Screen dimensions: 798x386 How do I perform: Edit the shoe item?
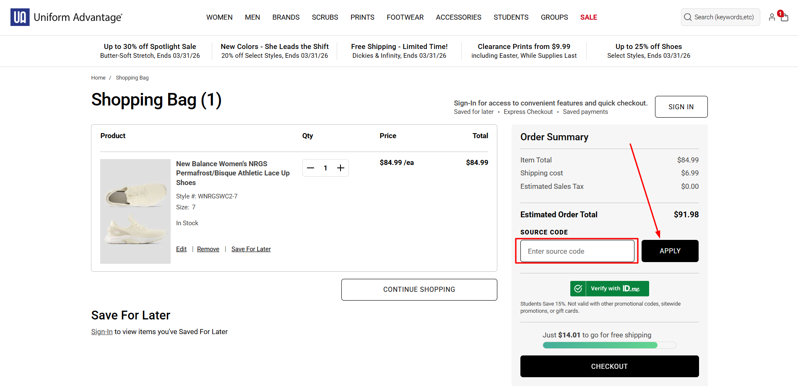181,249
